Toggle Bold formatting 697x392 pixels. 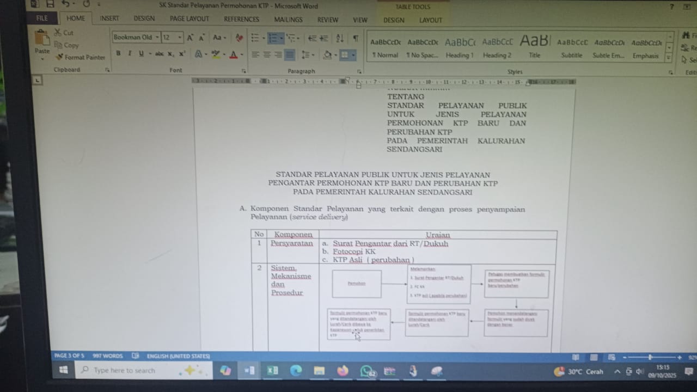pos(118,53)
